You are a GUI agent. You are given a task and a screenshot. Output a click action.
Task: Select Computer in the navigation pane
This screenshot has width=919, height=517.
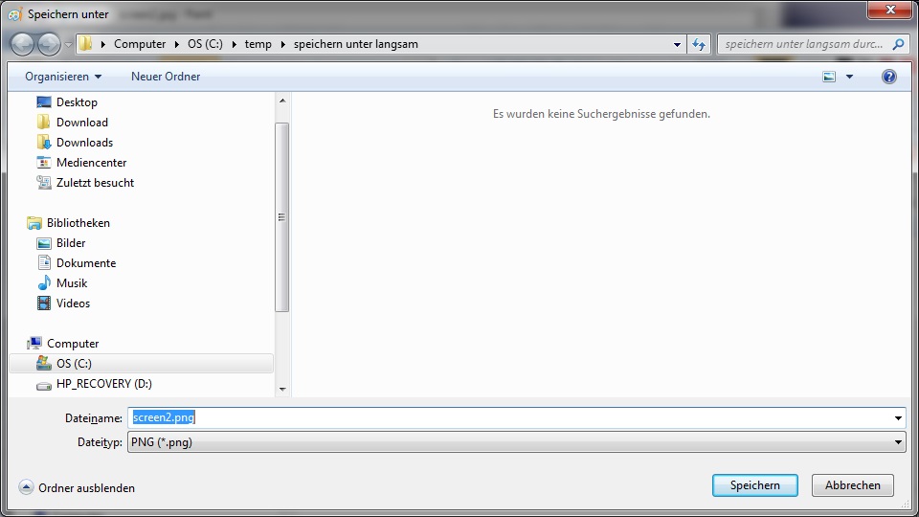pyautogui.click(x=73, y=344)
